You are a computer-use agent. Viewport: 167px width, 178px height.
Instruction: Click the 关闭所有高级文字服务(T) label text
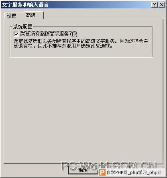click(x=48, y=34)
